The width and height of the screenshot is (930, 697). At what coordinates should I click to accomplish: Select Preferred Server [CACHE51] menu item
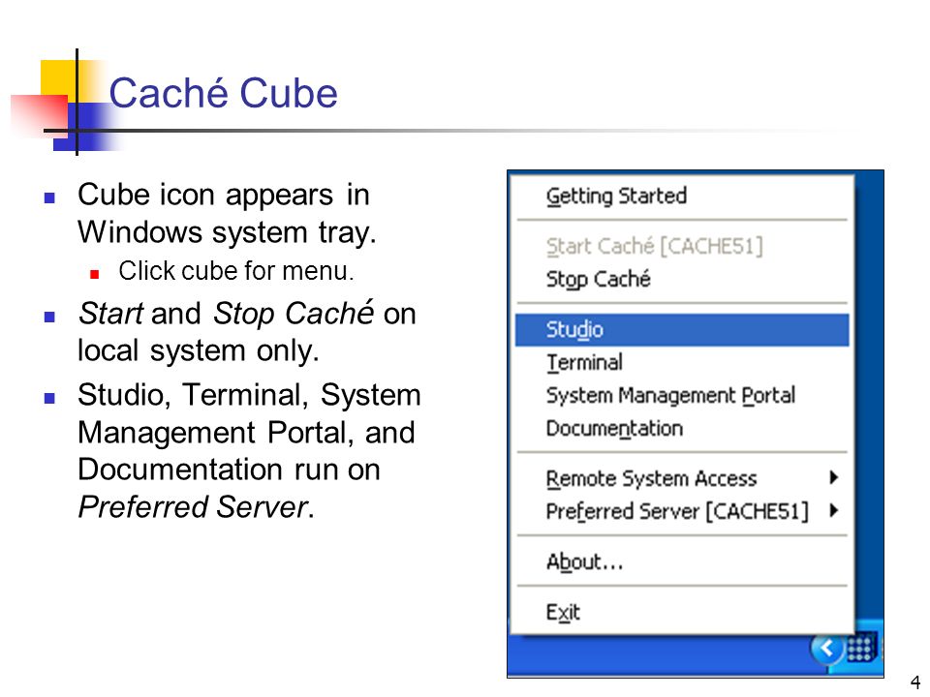coord(681,511)
